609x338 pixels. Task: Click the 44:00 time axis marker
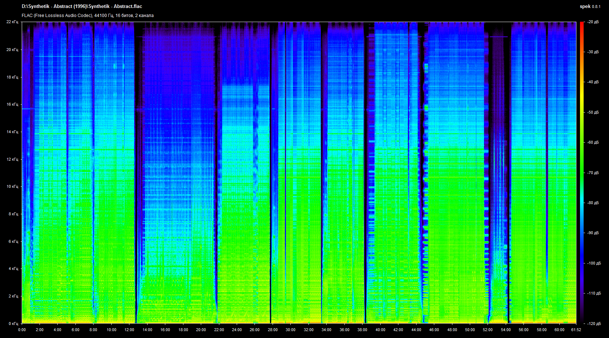tap(416, 330)
